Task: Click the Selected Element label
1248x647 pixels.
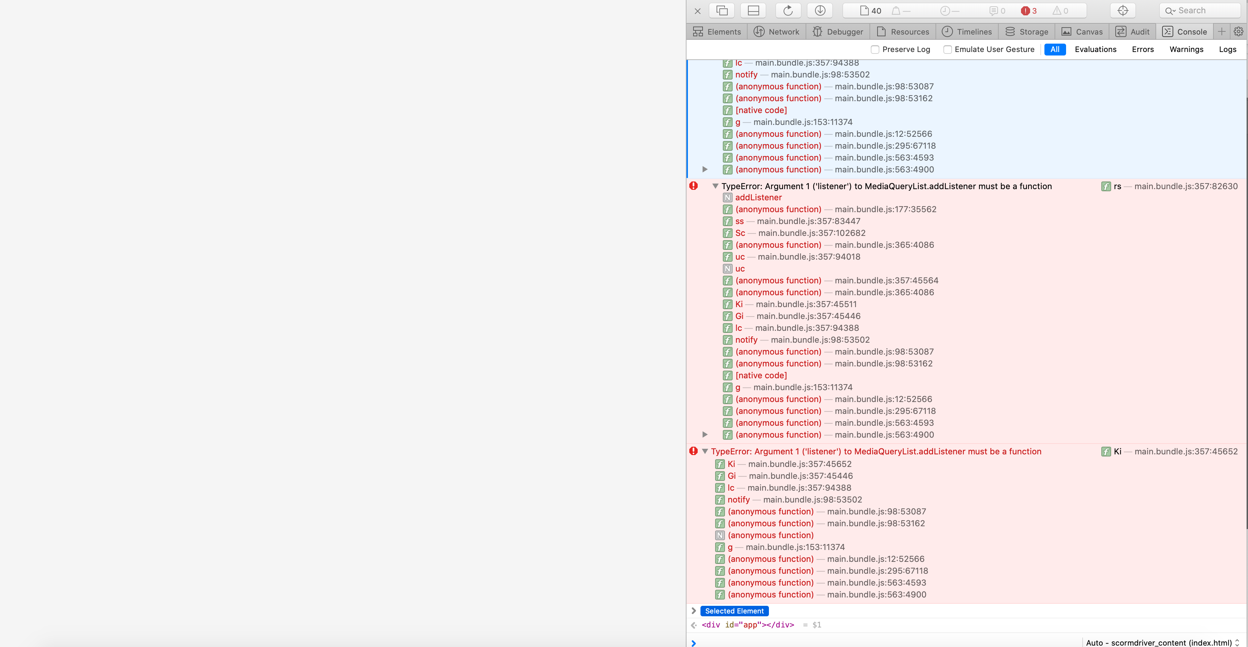Action: 734,611
